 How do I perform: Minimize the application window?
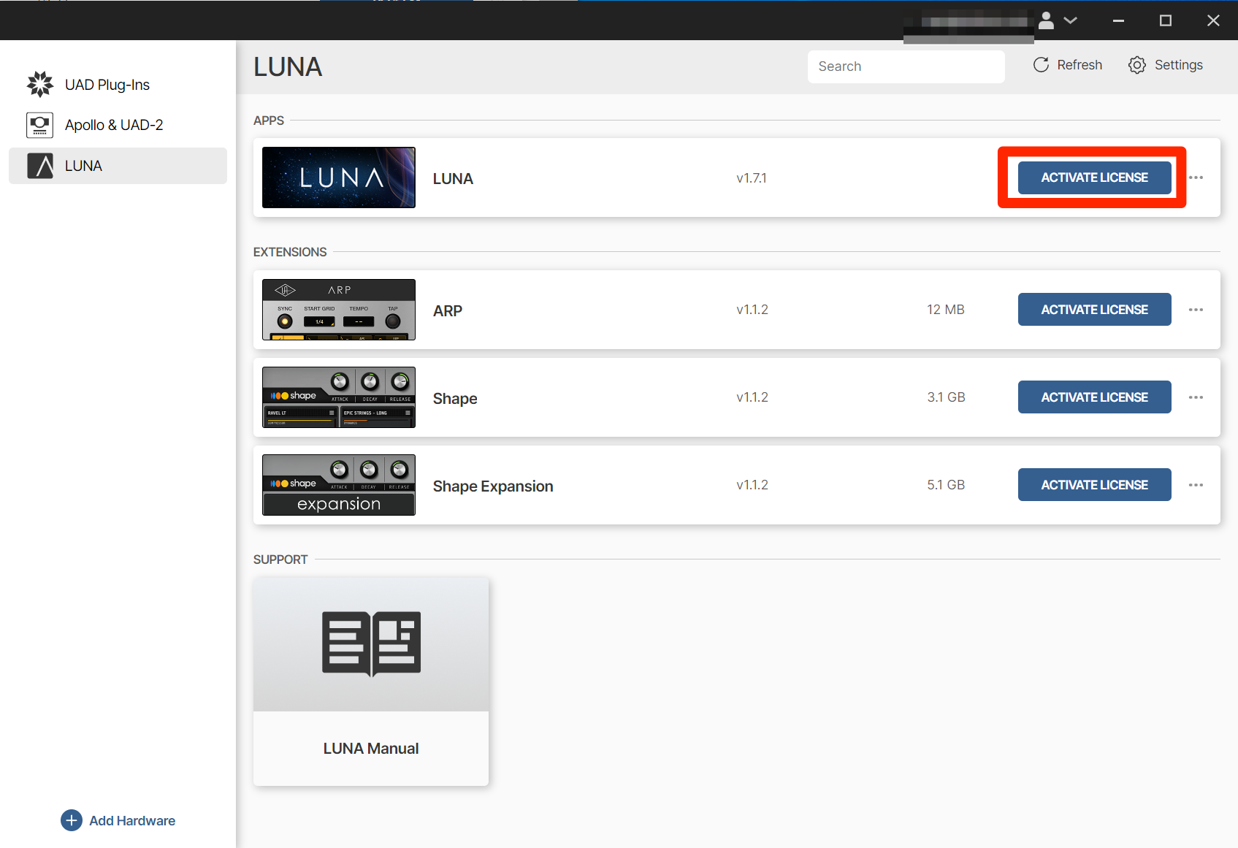coord(1118,20)
